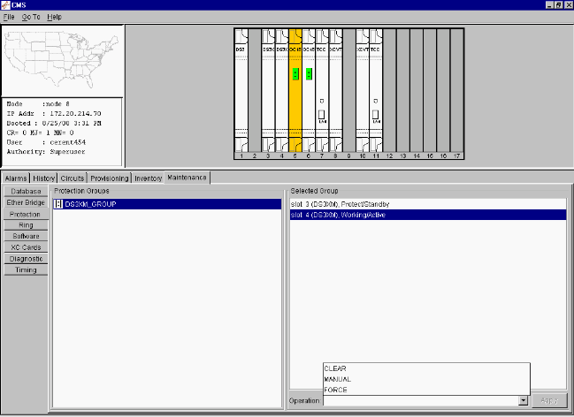The width and height of the screenshot is (574, 417).
Task: Open the XC Cards section
Action: [x=26, y=247]
